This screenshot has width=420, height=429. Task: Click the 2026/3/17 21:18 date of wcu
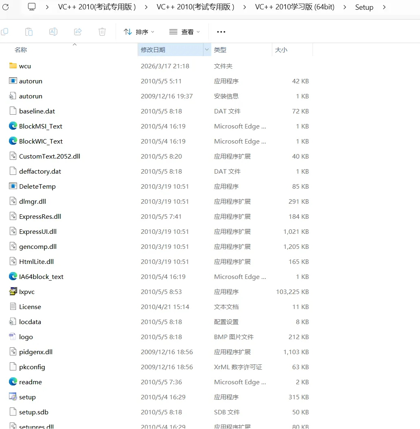(165, 66)
